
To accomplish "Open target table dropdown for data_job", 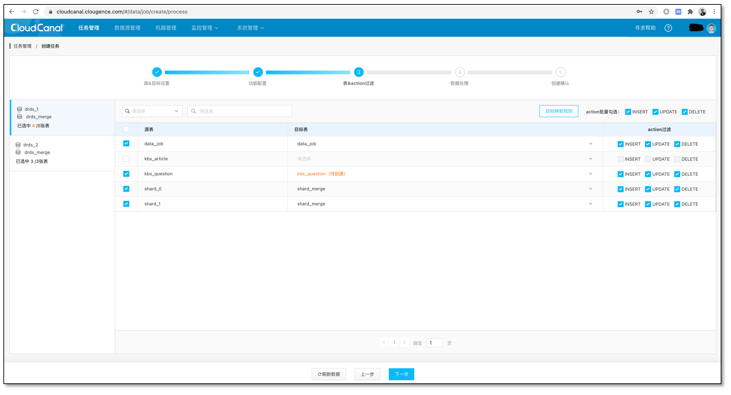I will [x=591, y=144].
